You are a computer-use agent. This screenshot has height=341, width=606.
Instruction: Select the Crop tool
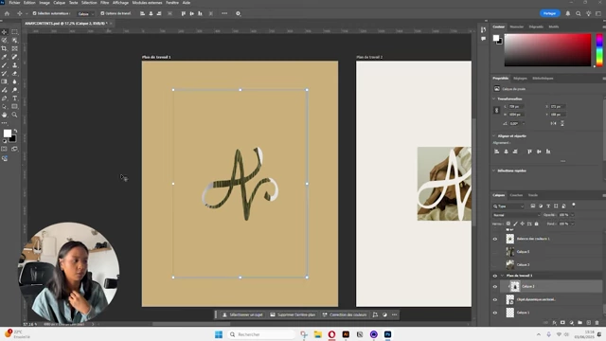[4, 48]
